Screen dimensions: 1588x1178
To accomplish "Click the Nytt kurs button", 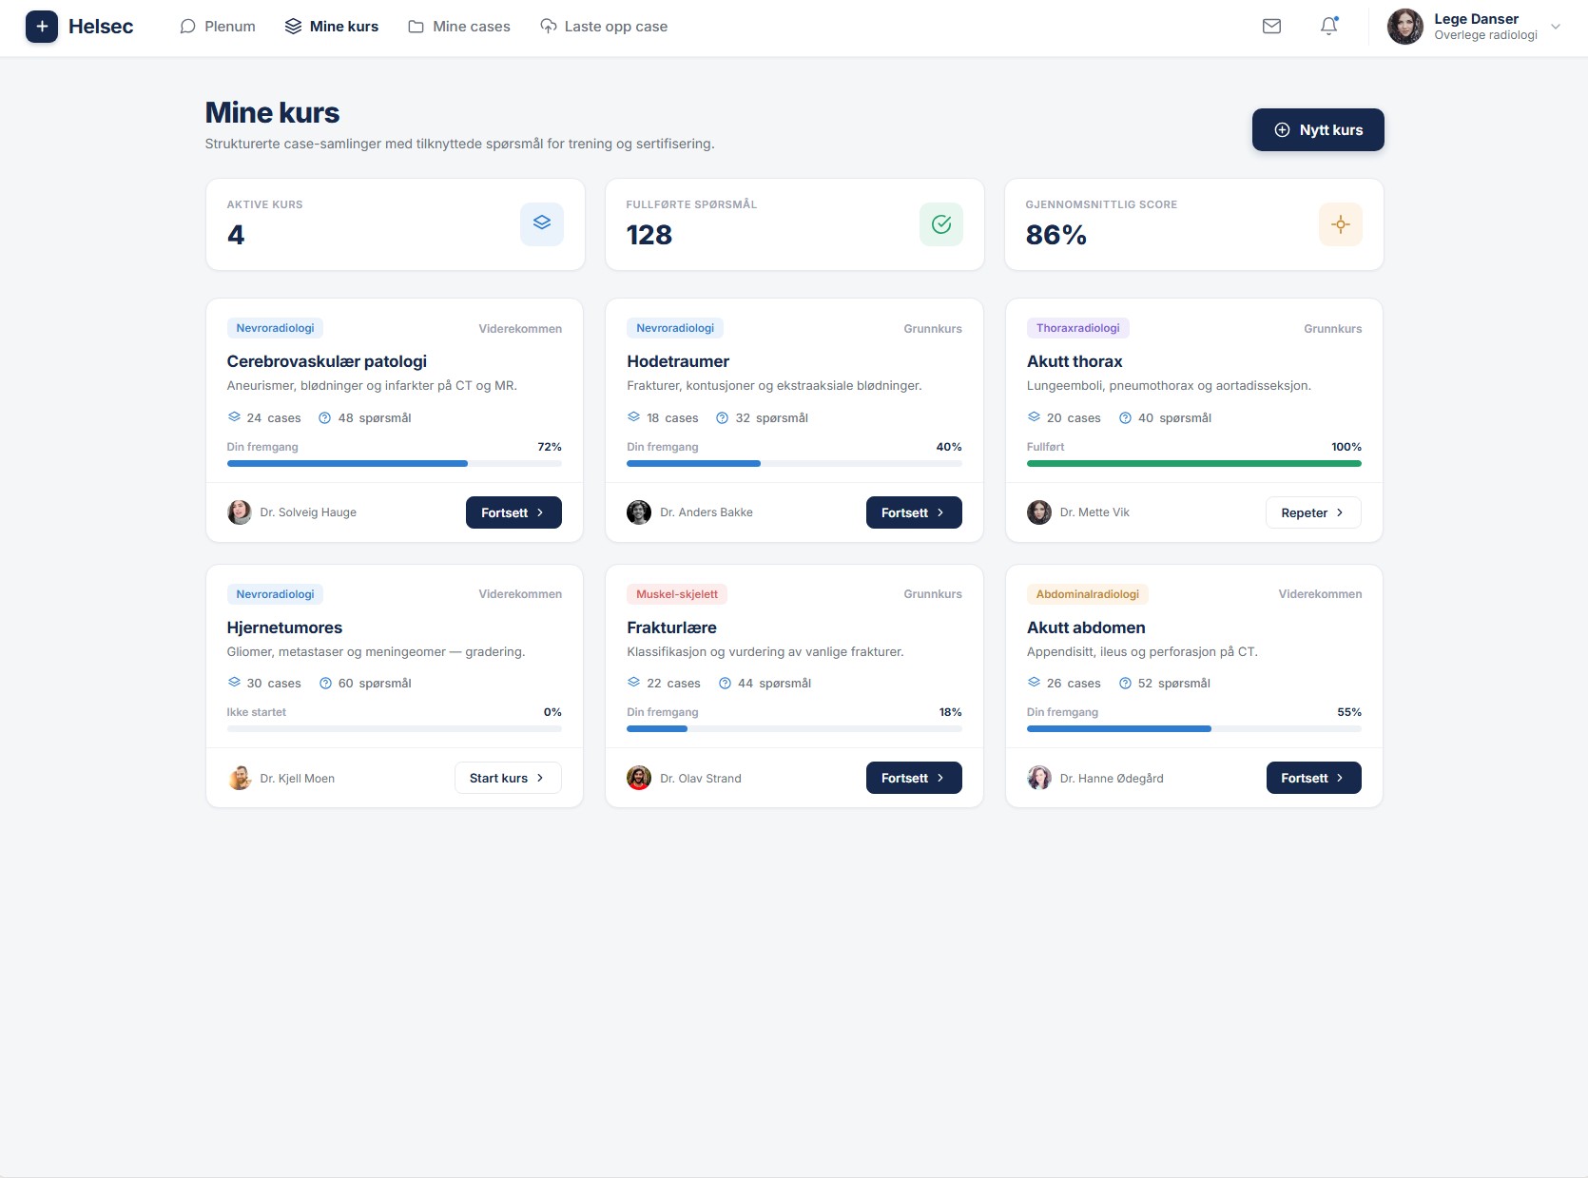I will pos(1318,130).
